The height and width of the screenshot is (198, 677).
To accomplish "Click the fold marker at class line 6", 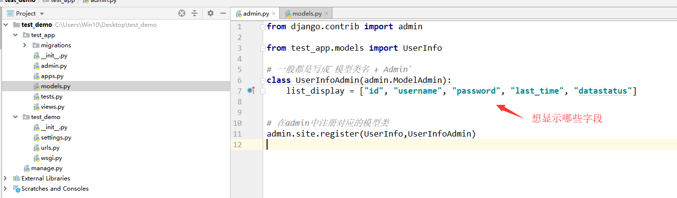I will coord(263,80).
